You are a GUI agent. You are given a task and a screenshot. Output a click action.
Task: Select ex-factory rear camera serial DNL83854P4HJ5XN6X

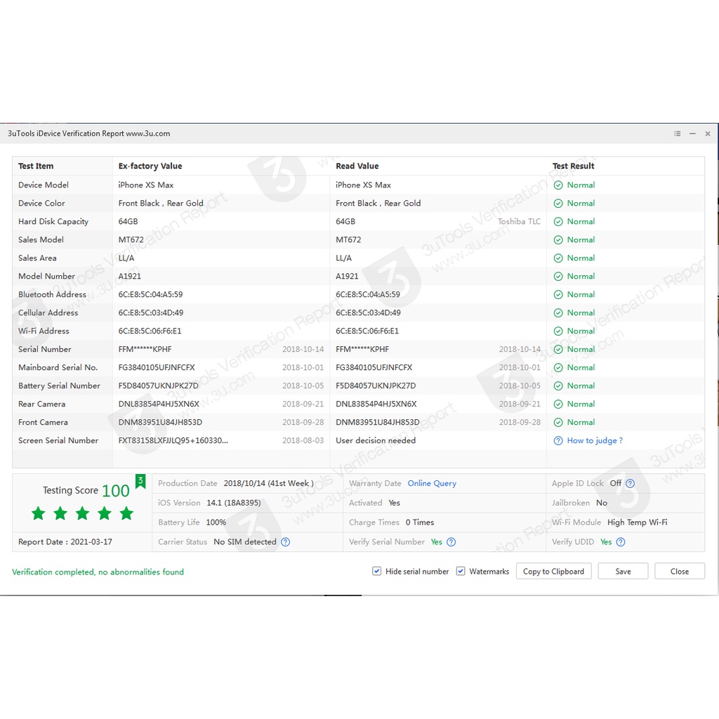point(159,404)
